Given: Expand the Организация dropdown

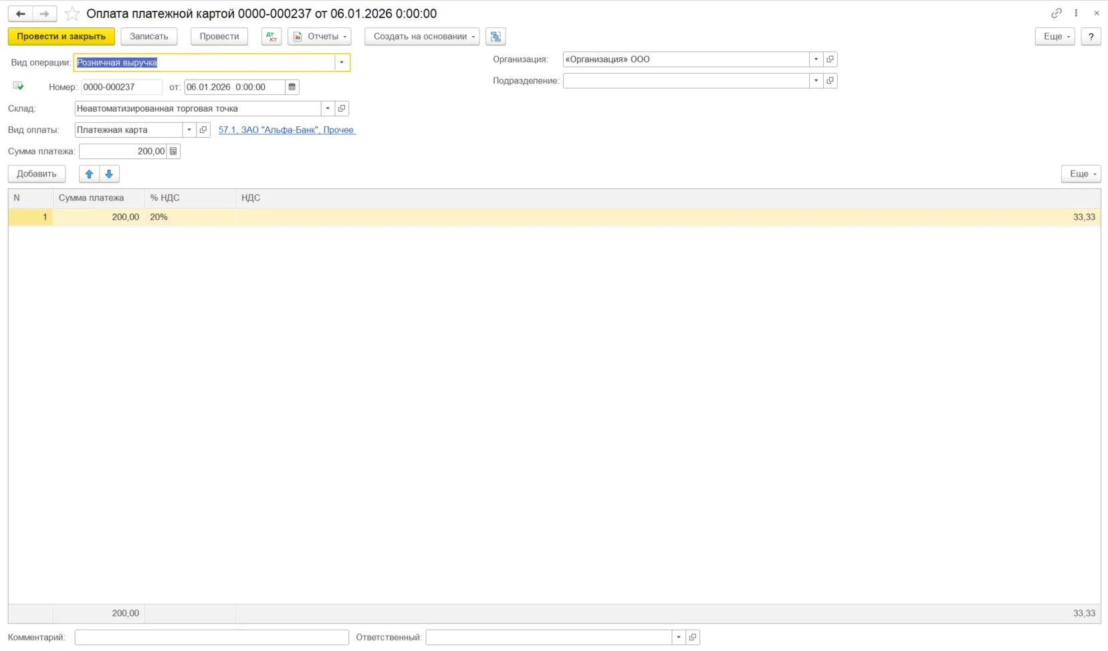Looking at the screenshot, I should 816,59.
